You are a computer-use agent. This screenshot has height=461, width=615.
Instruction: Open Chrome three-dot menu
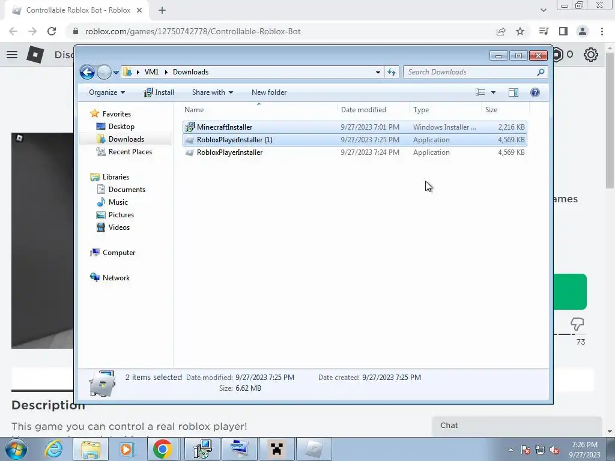[x=602, y=31]
